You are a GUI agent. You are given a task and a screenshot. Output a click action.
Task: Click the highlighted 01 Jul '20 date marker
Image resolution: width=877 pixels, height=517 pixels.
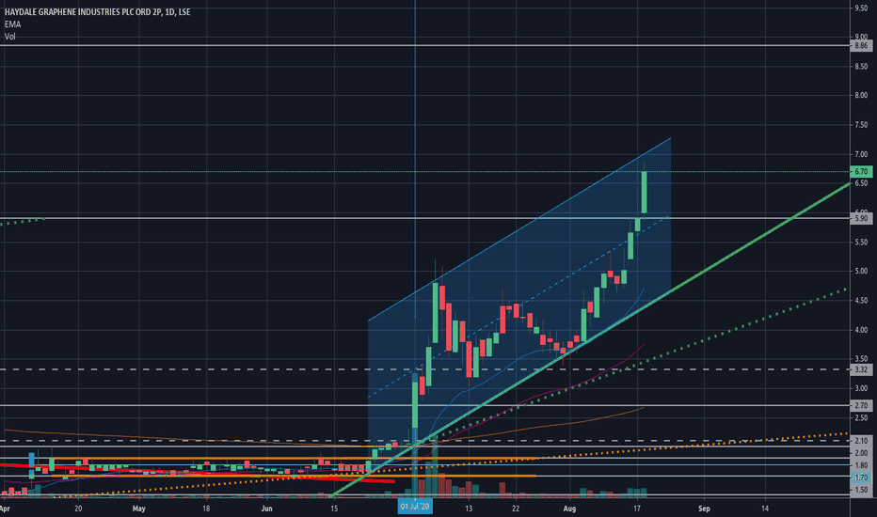click(x=415, y=507)
